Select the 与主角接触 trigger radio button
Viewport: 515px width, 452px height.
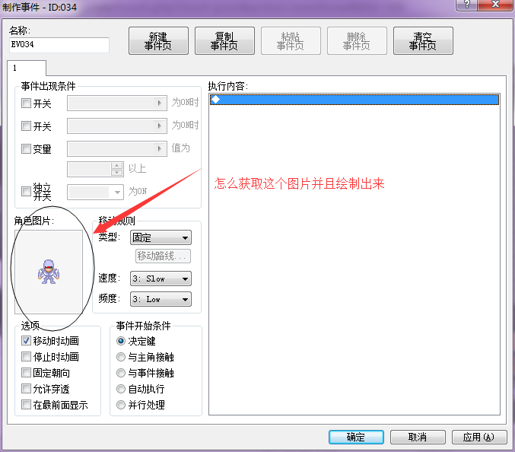(121, 357)
